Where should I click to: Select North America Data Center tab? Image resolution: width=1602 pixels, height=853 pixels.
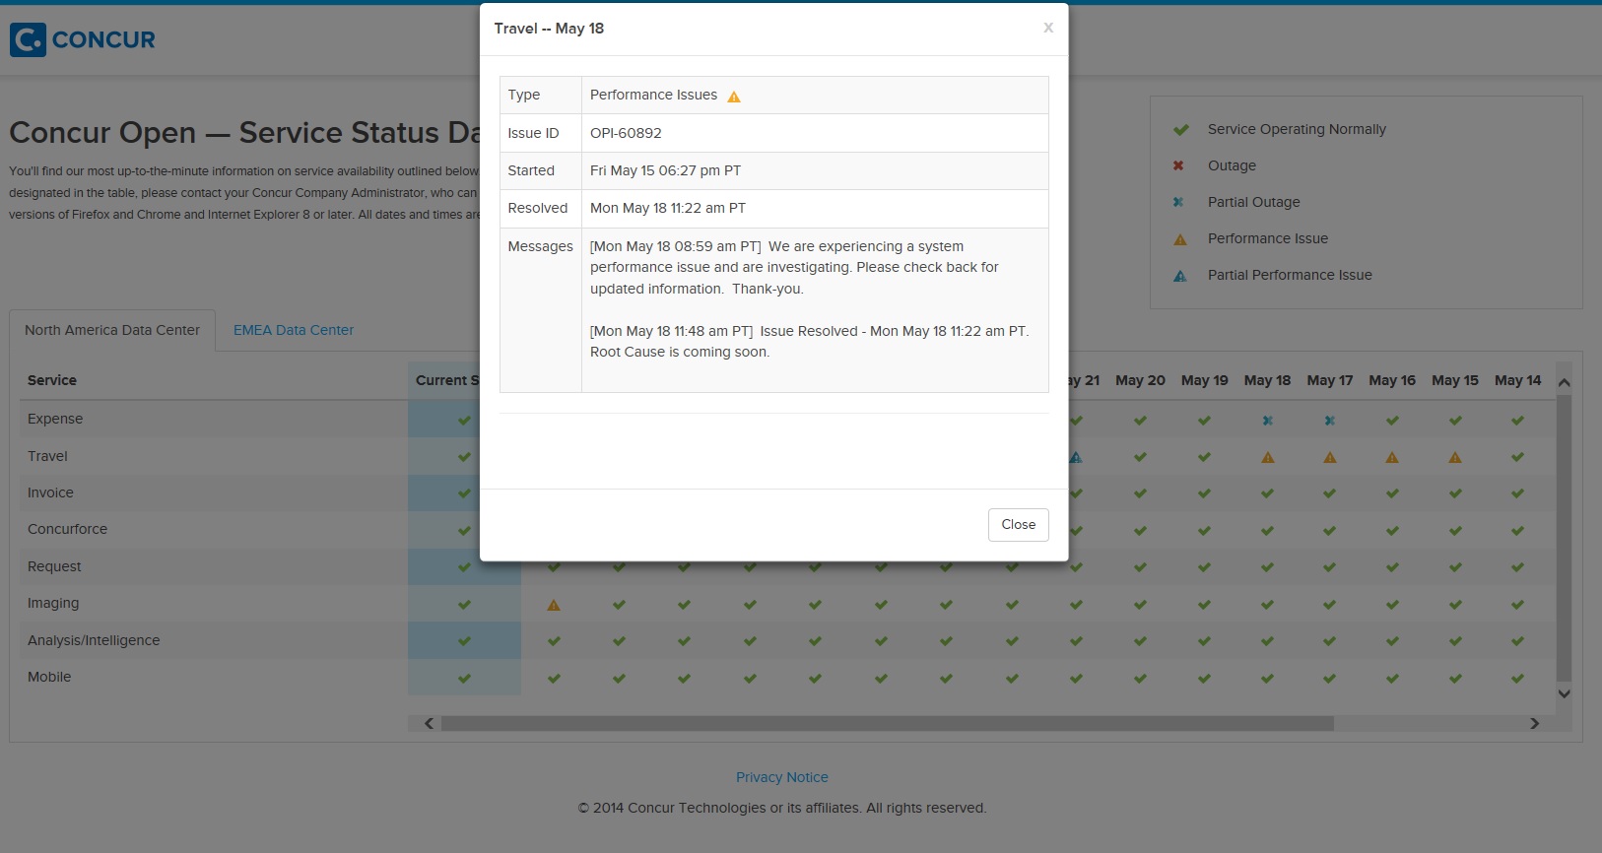point(112,330)
